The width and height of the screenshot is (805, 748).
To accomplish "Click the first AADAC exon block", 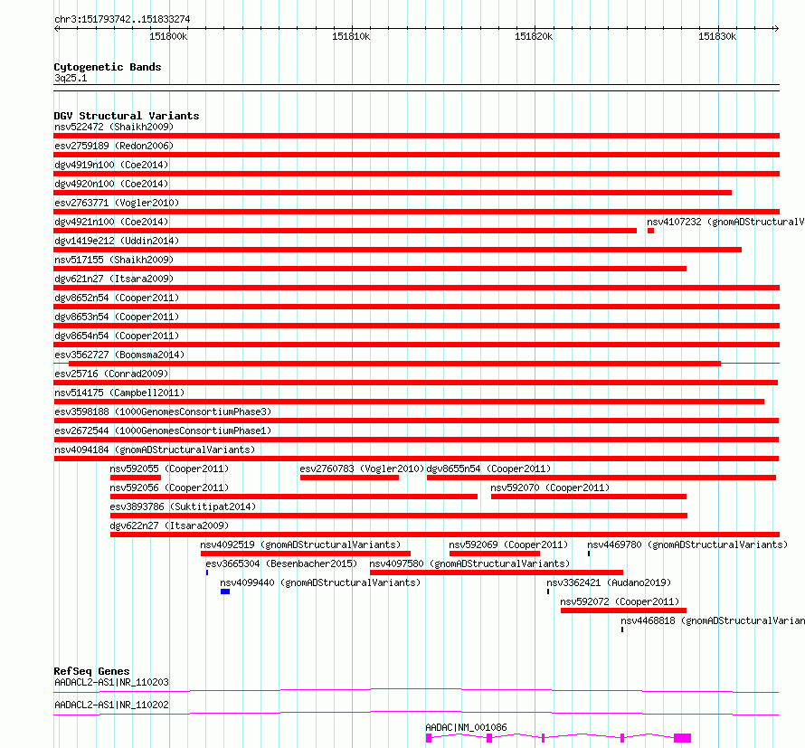I will click(x=429, y=738).
